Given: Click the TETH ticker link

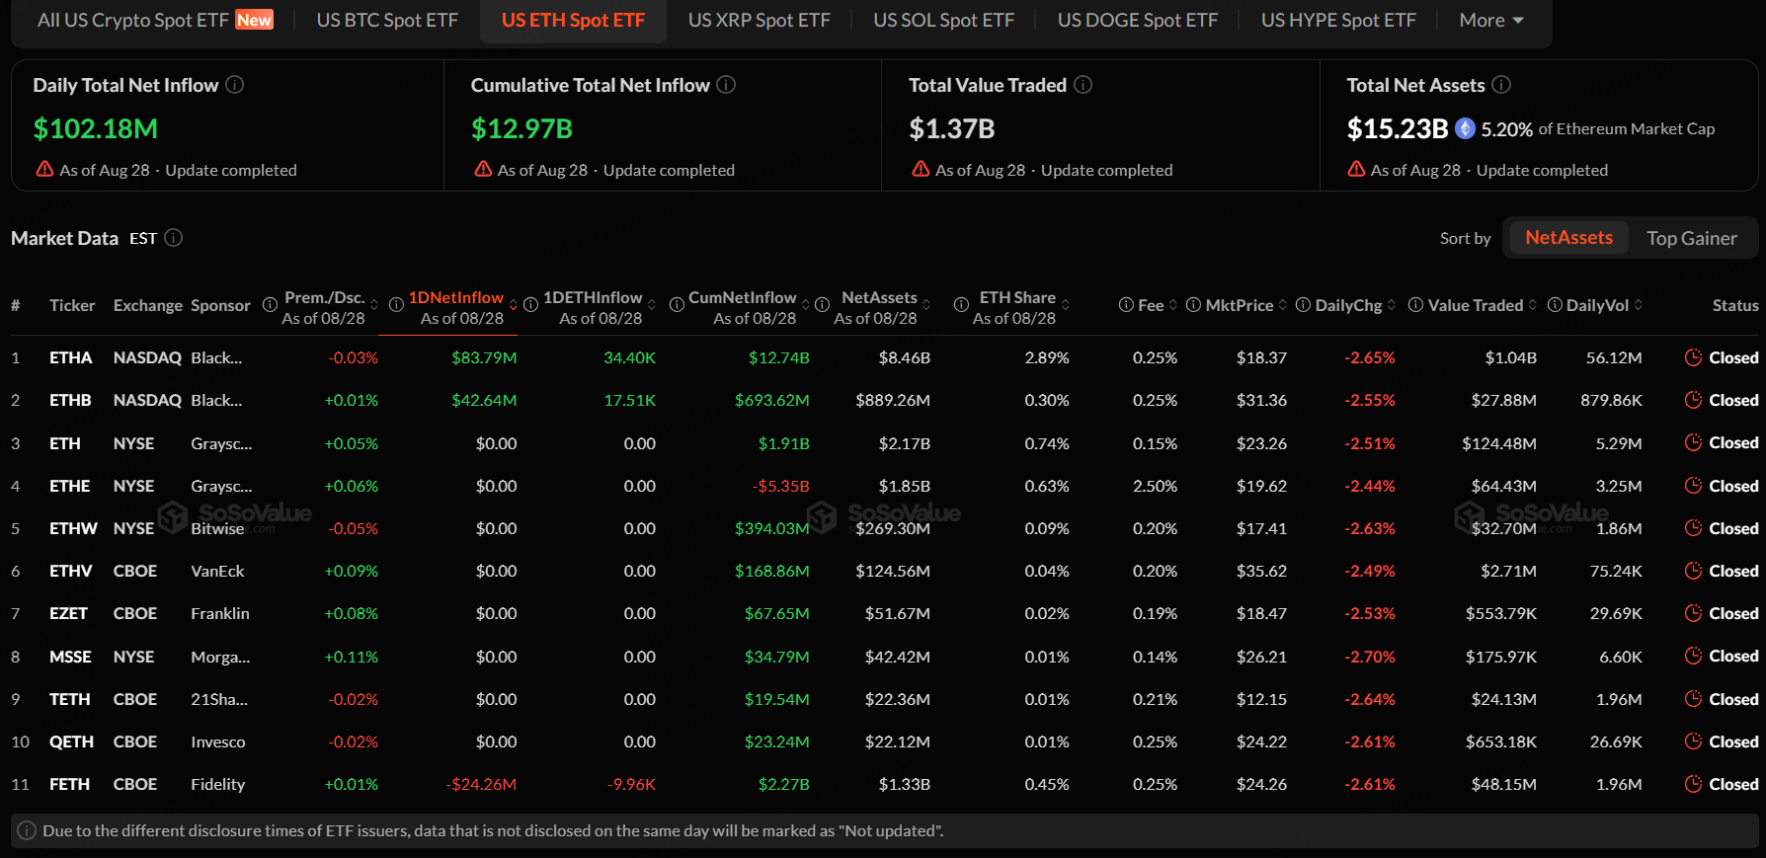Looking at the screenshot, I should [x=69, y=699].
